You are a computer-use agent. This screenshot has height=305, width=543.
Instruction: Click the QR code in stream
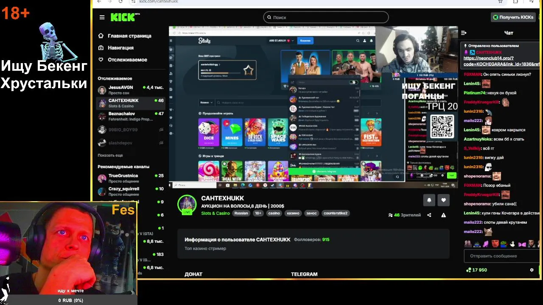pos(442,126)
